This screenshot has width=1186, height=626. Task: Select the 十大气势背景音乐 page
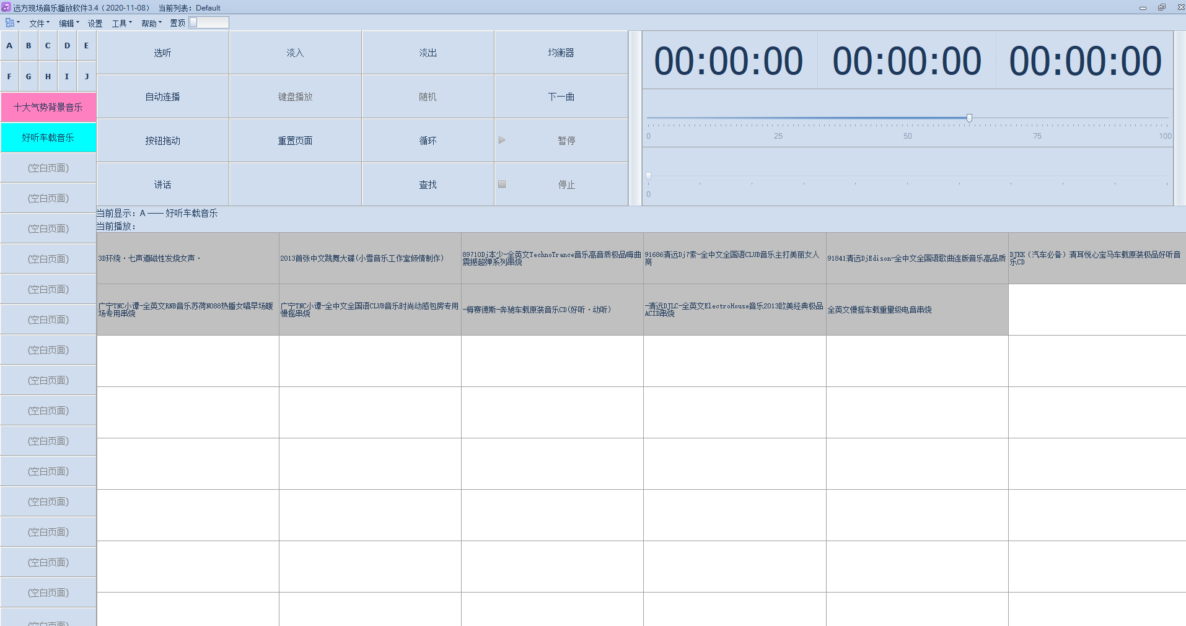[48, 107]
